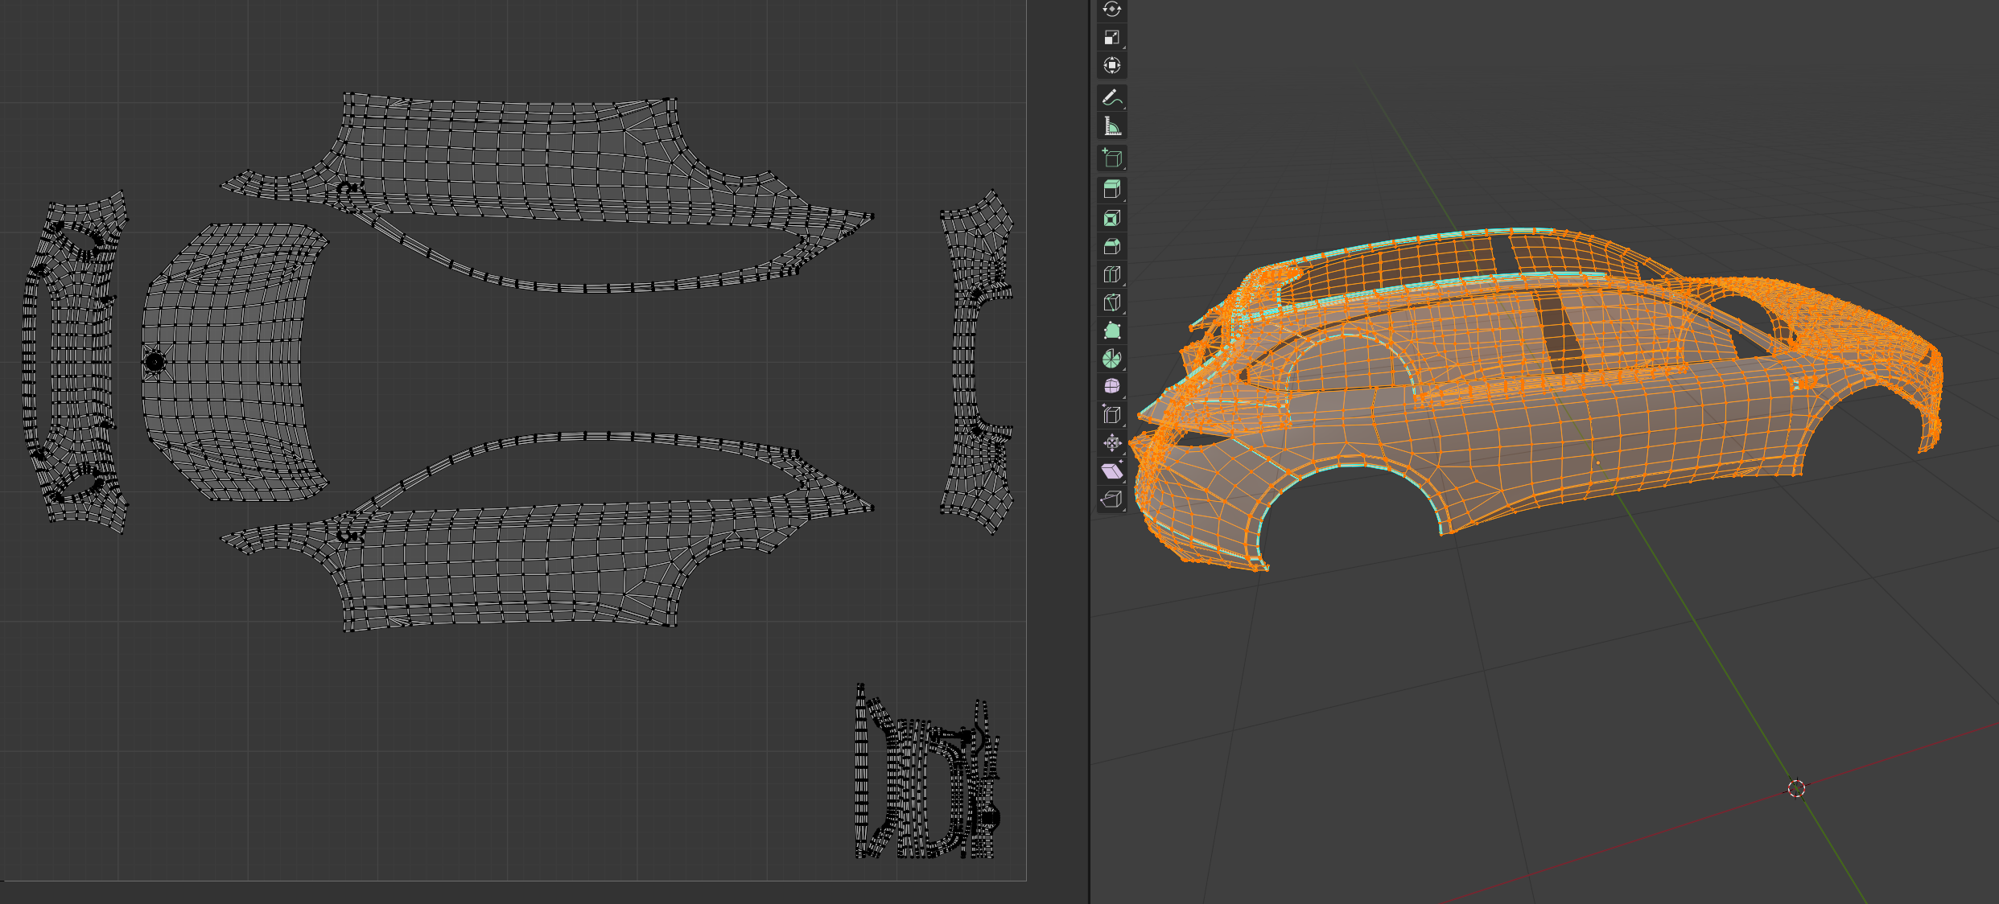Image resolution: width=1999 pixels, height=904 pixels.
Task: Select the Rip Region tool
Action: coord(1111,499)
